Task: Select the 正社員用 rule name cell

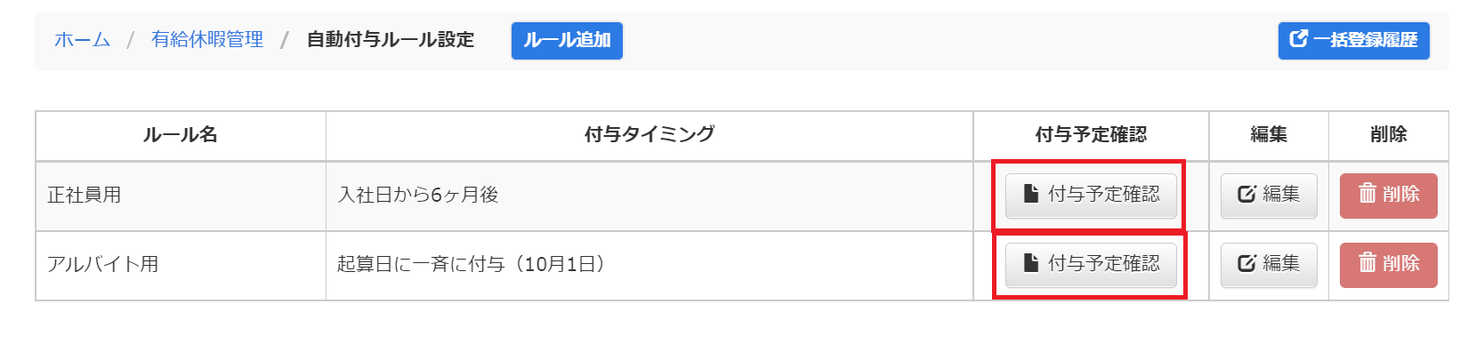Action: click(181, 196)
